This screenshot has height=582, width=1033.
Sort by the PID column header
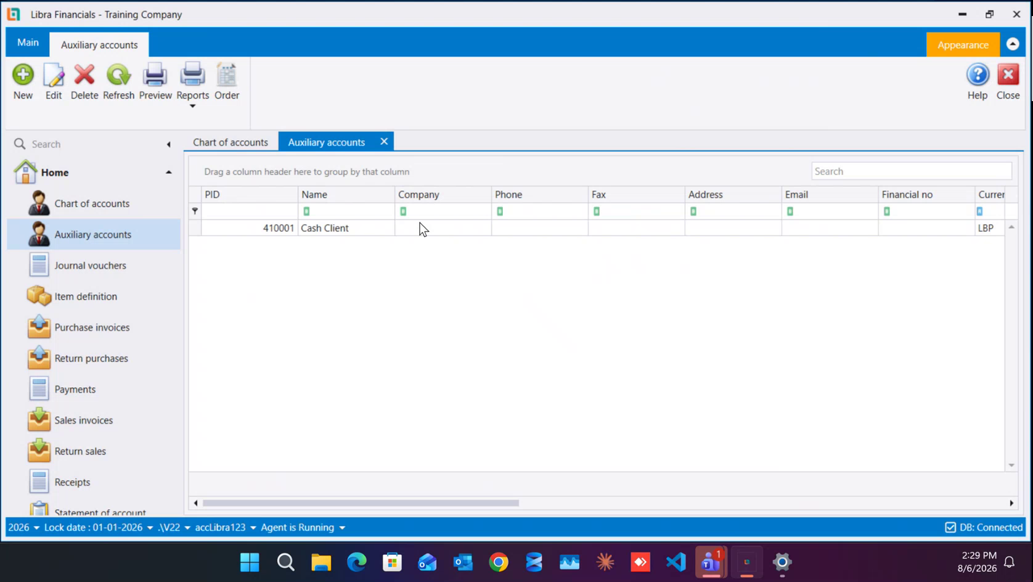pos(250,194)
